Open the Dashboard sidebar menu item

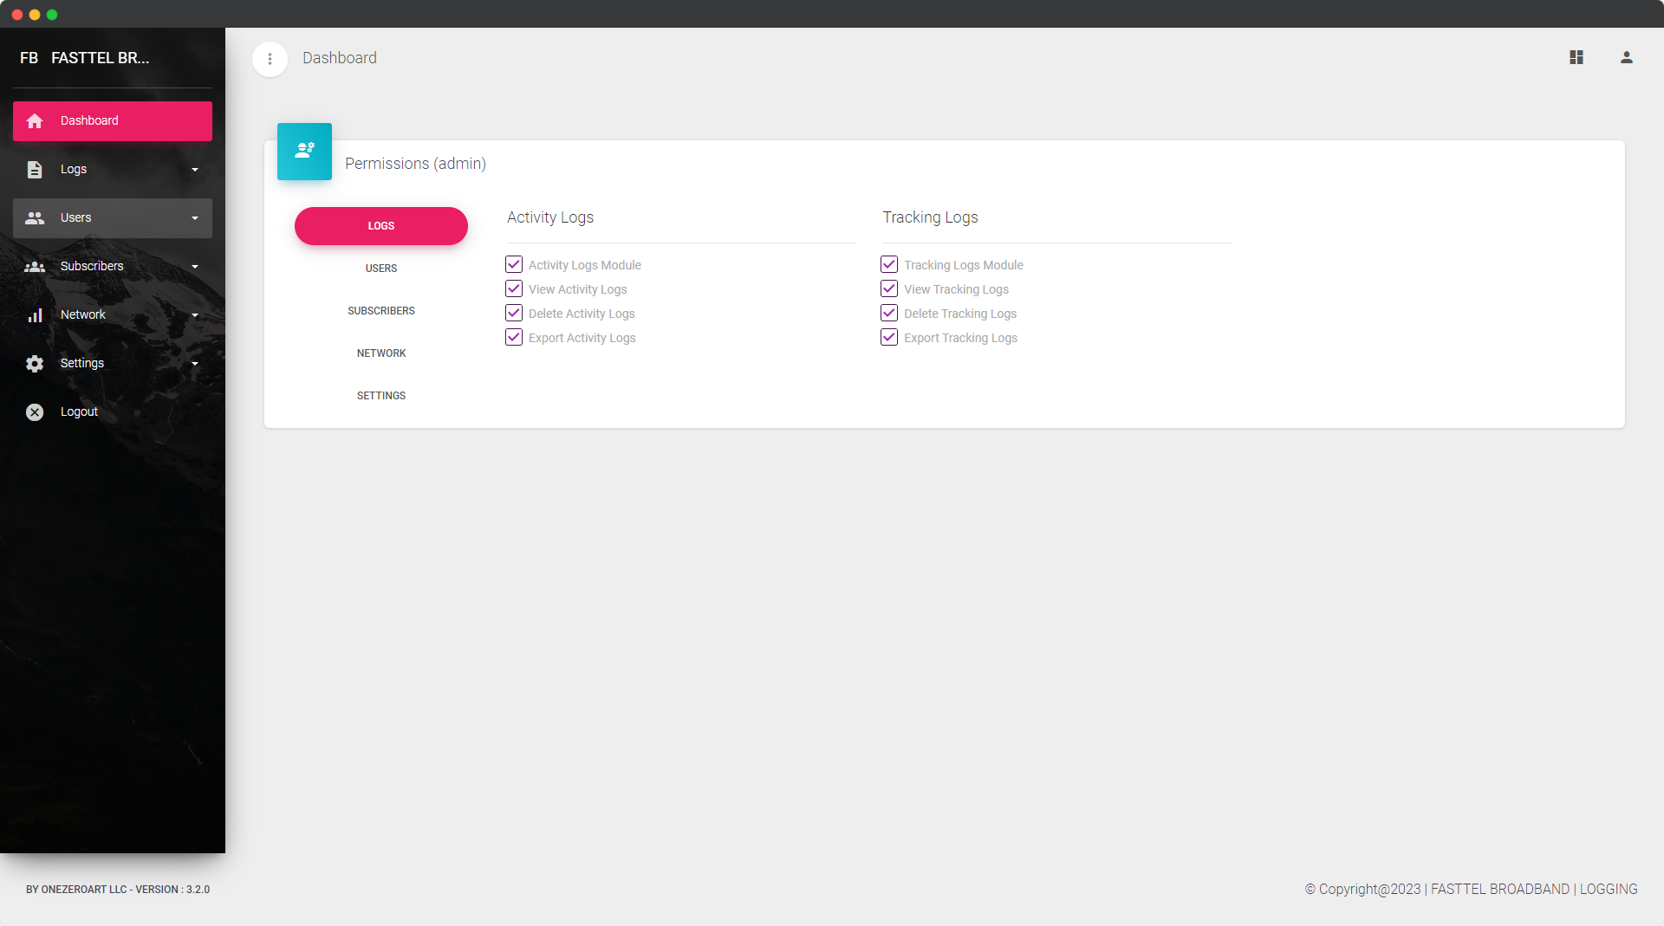point(113,121)
